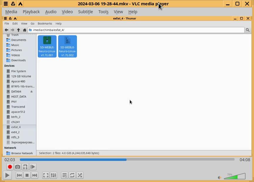Open VLC Playback menu
Screen dimensions: 254x182
(x=31, y=12)
